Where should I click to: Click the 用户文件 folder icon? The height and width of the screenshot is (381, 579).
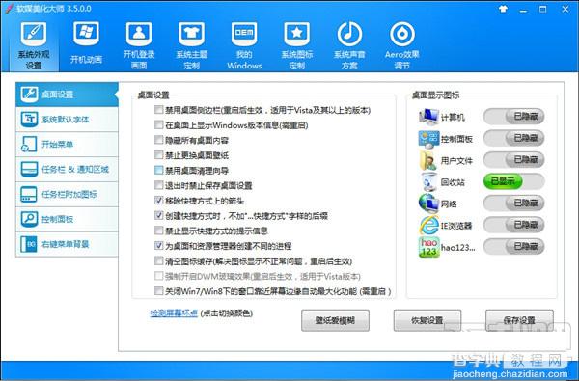pos(428,160)
